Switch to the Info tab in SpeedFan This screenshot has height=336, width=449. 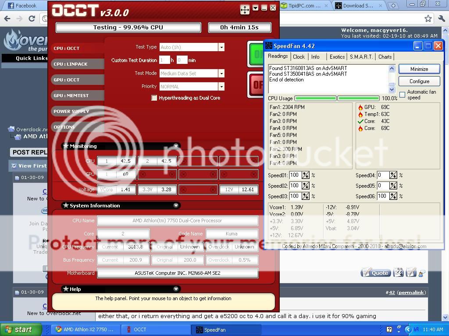click(x=315, y=56)
